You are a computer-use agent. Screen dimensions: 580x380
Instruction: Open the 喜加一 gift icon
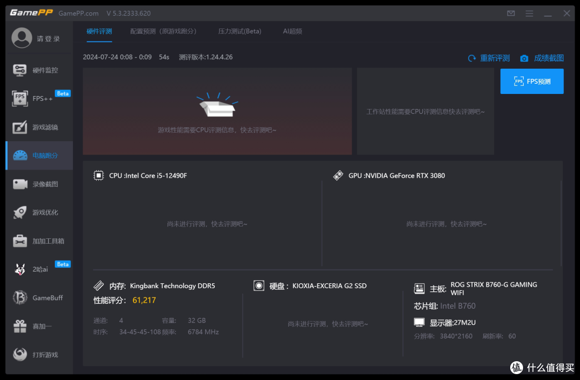tap(20, 326)
